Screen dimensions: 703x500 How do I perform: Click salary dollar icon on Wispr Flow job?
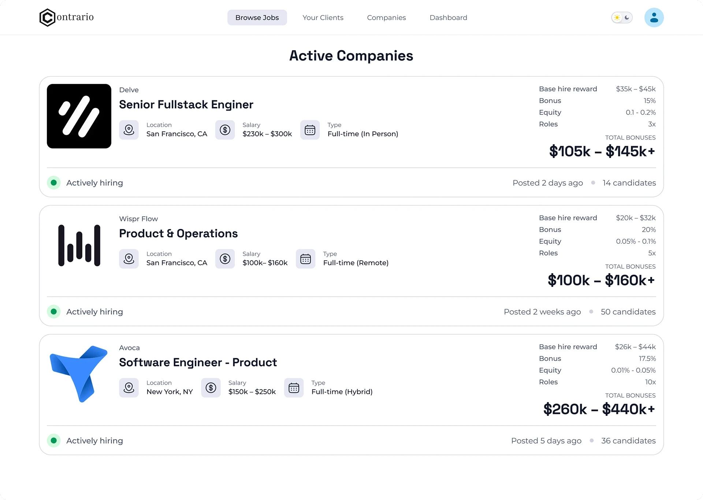tap(225, 259)
